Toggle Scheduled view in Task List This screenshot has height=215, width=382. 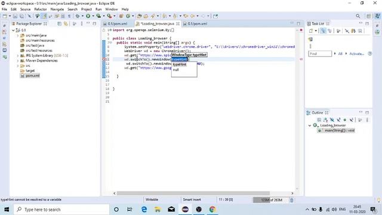329,31
